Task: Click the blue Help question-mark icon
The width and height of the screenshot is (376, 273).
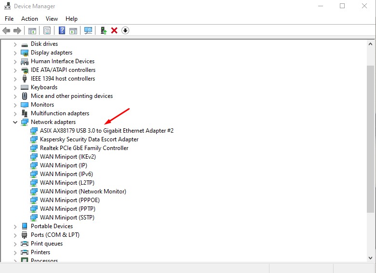Action: 62,30
